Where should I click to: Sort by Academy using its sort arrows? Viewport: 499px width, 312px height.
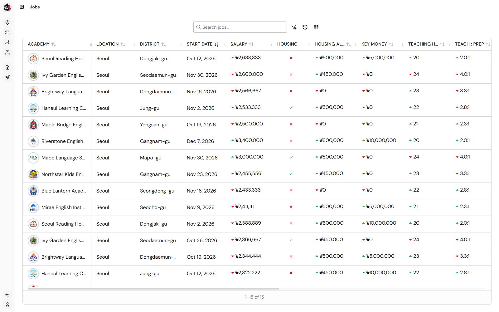[x=54, y=44]
